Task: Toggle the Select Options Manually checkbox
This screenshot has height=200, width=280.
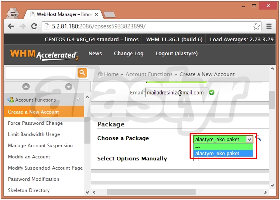Action: click(x=196, y=158)
